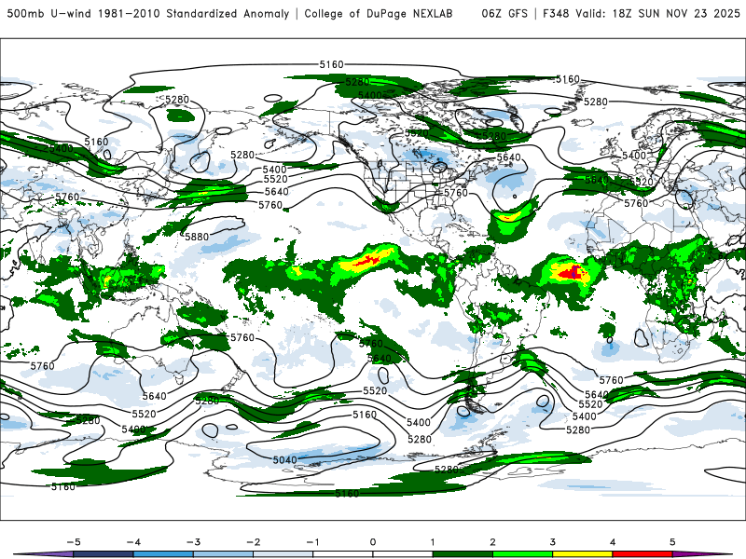
Task: Choose the light blue -3 to -2 colorbar segment
Action: click(x=223, y=554)
